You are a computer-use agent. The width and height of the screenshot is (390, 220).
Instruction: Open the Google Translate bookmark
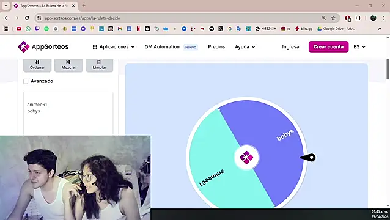(239, 29)
